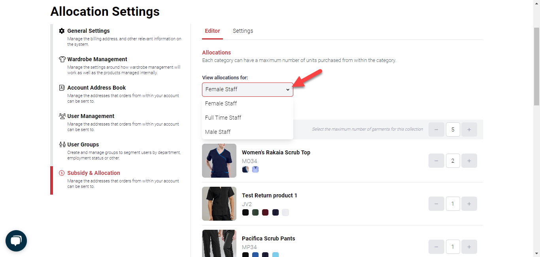Click the User Management people icon
540x257 pixels.
62,116
